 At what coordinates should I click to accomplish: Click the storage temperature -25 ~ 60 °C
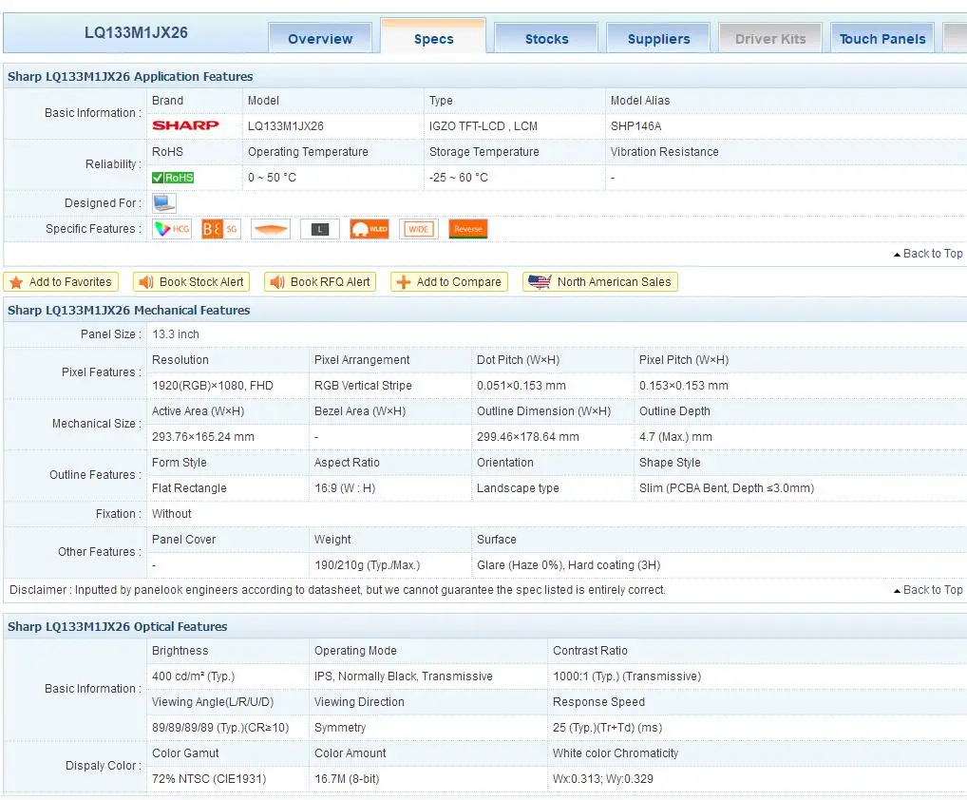point(459,178)
